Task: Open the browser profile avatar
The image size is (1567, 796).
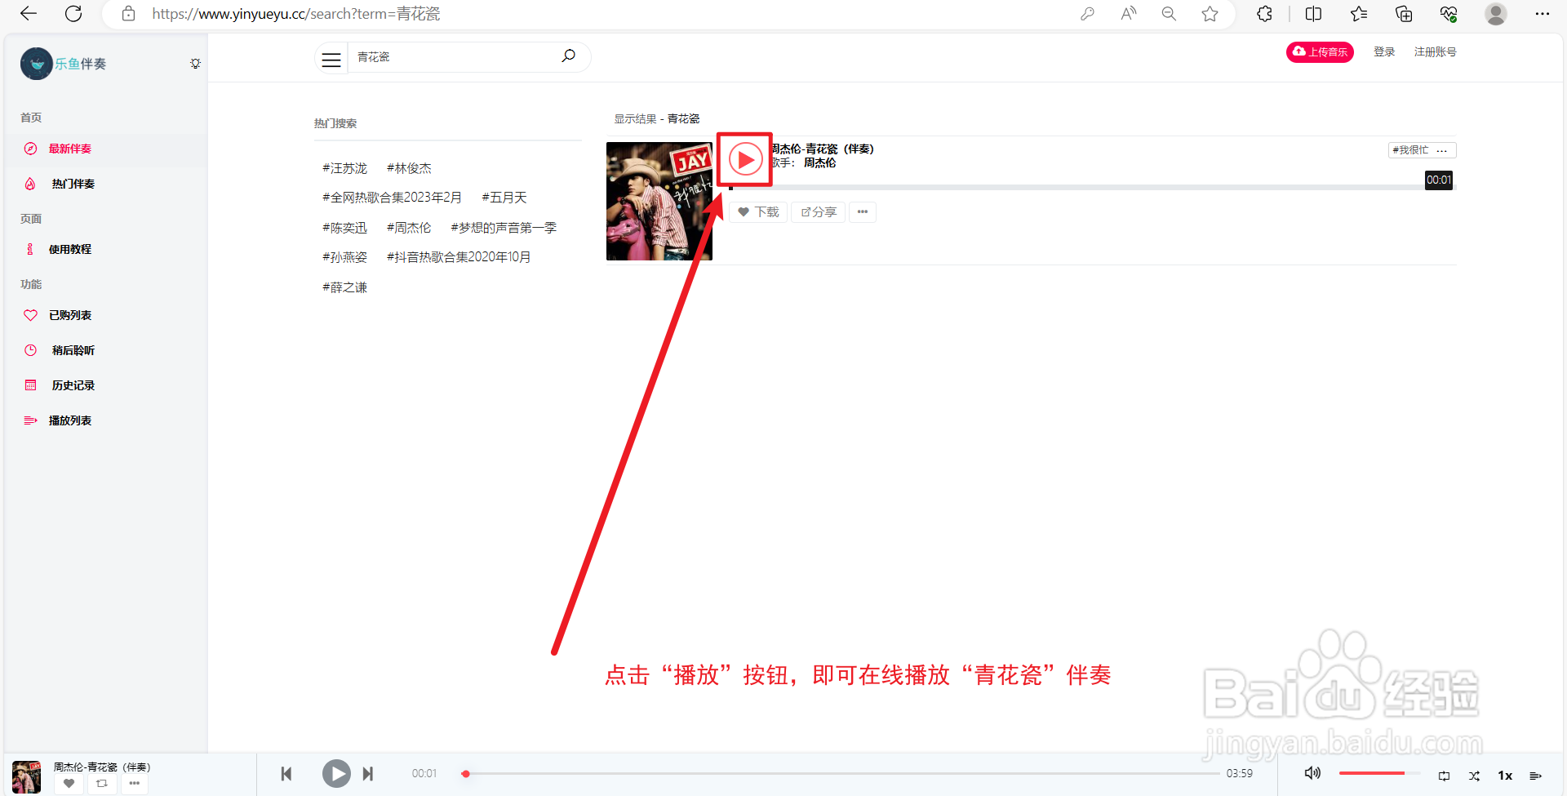Action: (x=1495, y=14)
